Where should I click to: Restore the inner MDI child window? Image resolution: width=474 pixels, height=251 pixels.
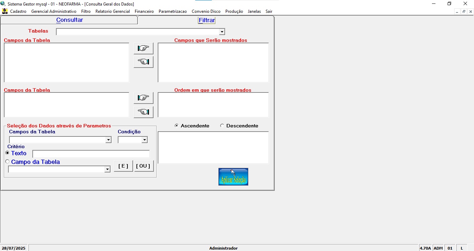[x=464, y=11]
